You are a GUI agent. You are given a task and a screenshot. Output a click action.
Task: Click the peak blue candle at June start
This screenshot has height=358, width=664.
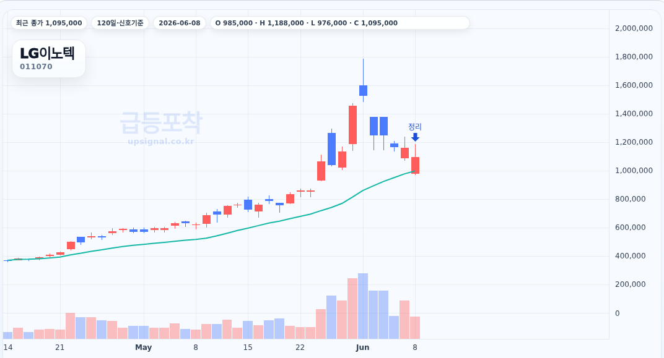point(363,90)
